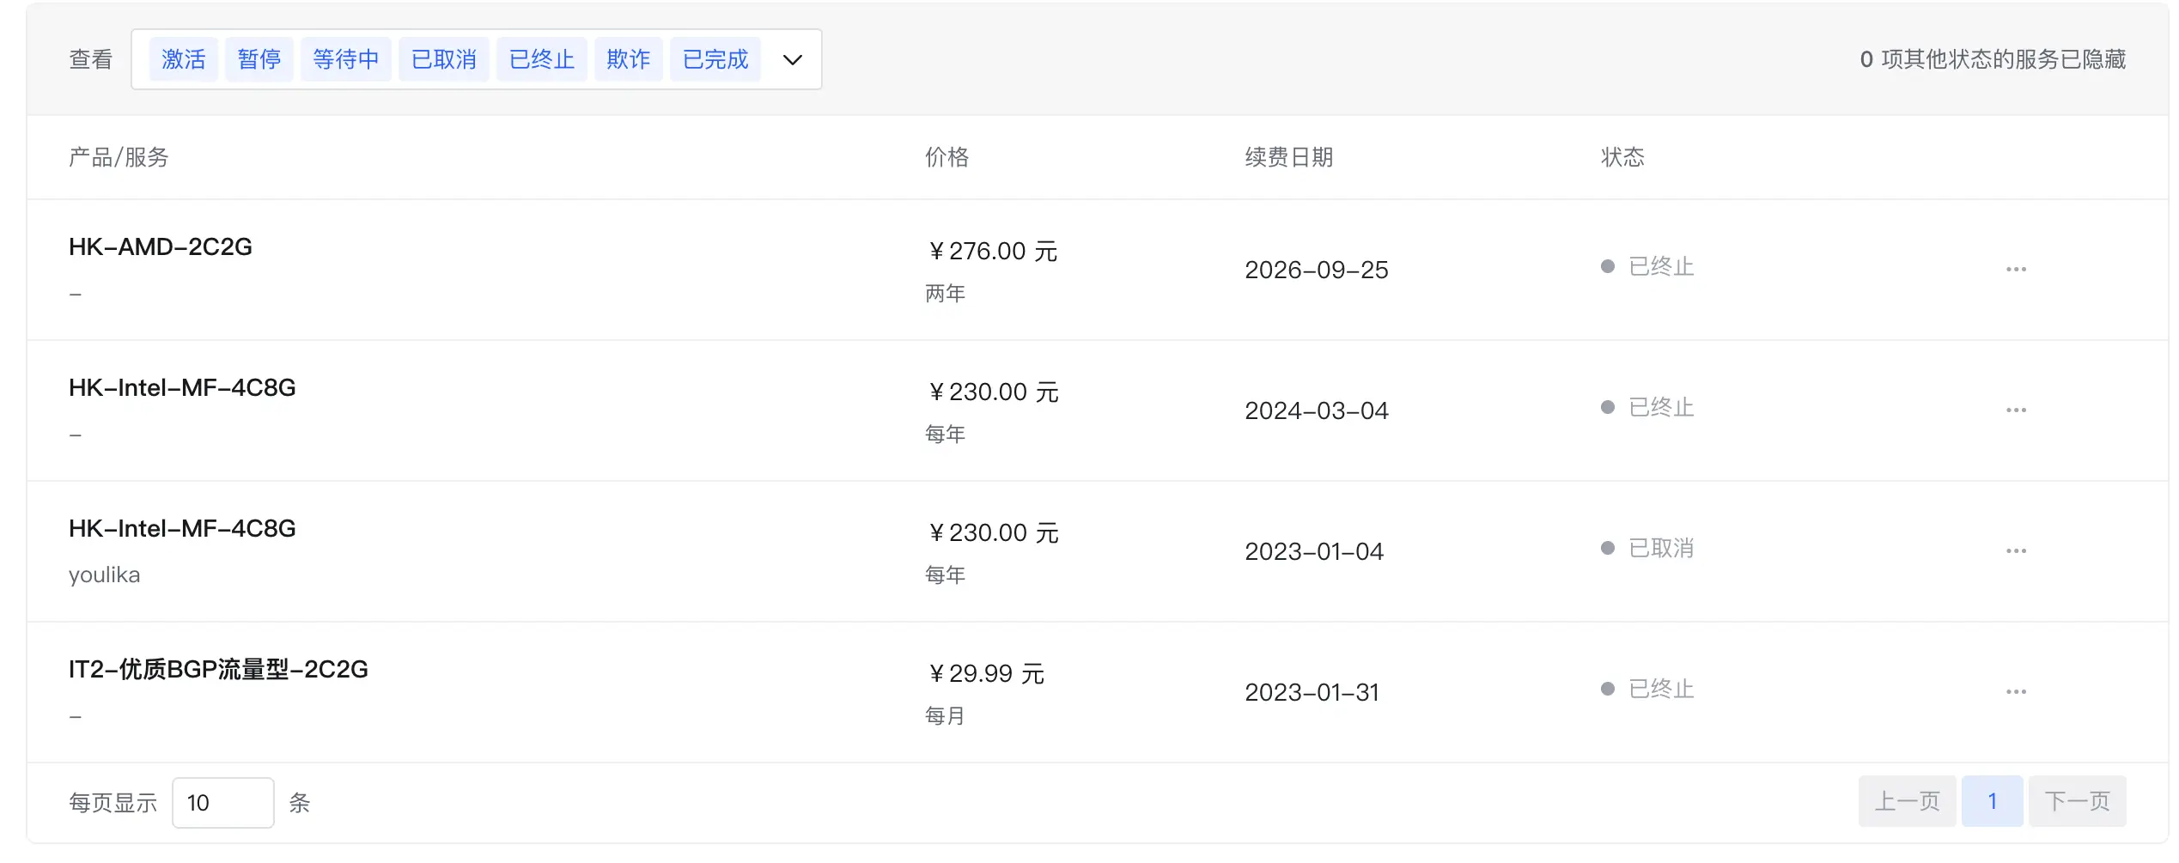Toggle the 已终止 status filter tag
This screenshot has width=2179, height=863.
[x=542, y=59]
